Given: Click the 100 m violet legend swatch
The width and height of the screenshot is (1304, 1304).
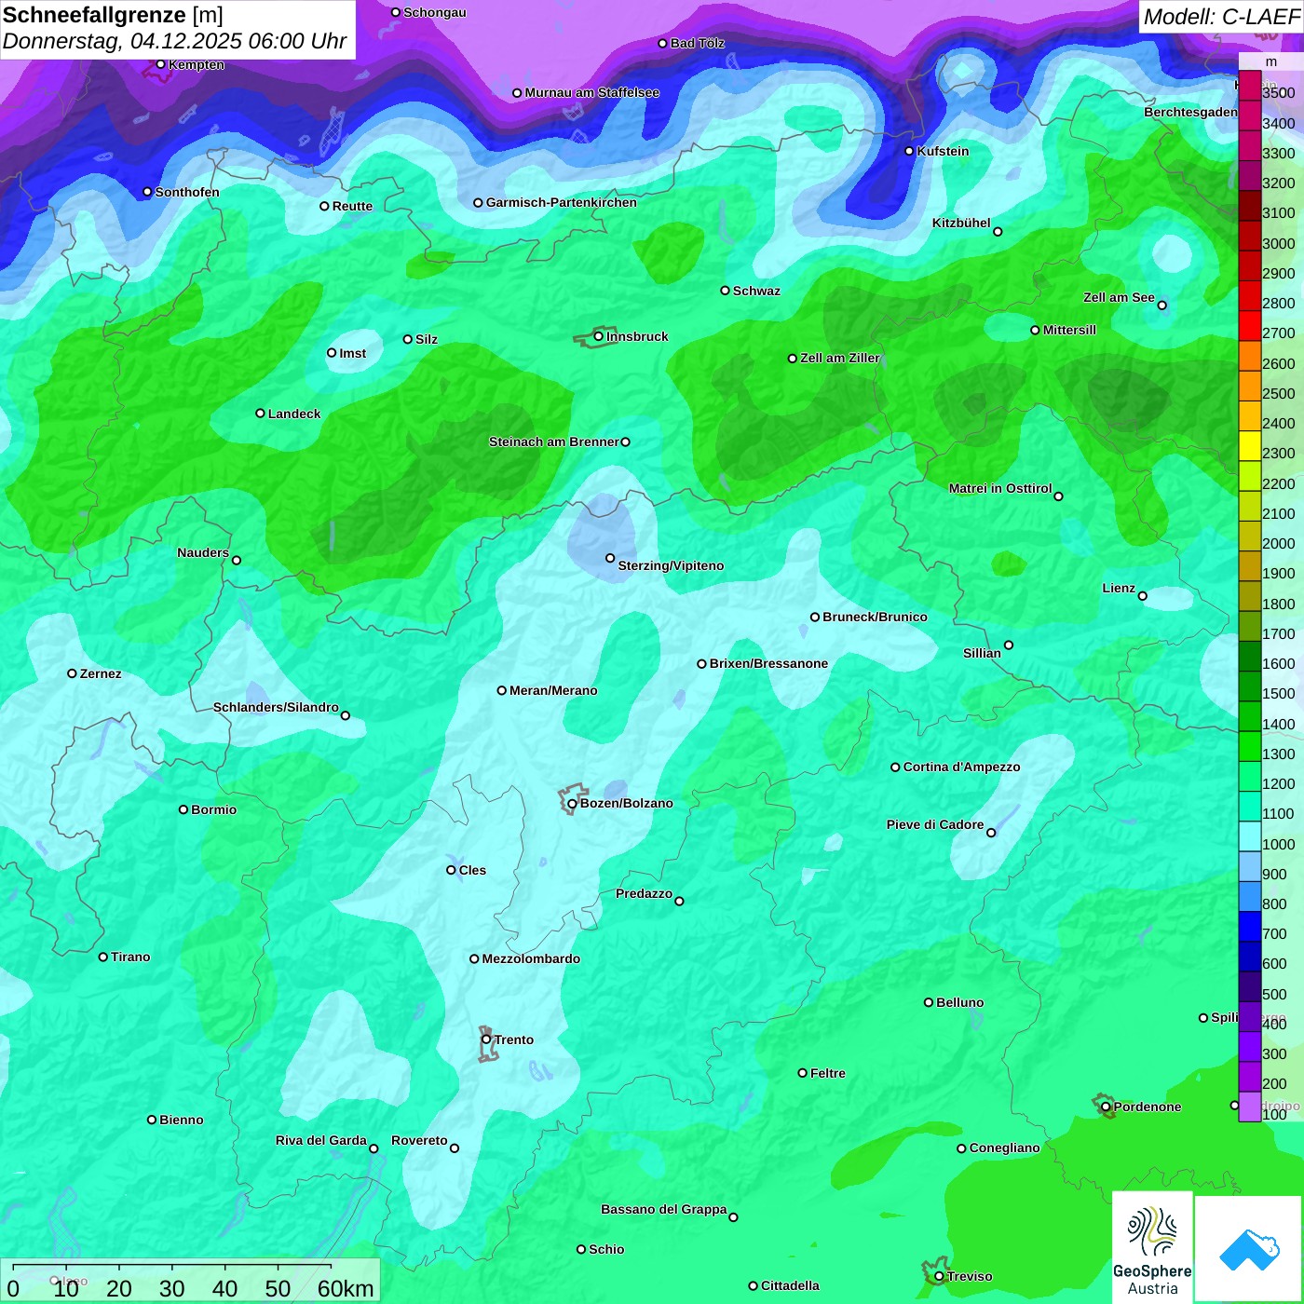Looking at the screenshot, I should (x=1249, y=1107).
